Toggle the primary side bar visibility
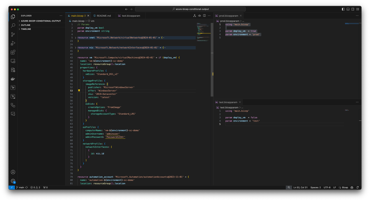Screen dimensions: 370x201 [x=343, y=9]
